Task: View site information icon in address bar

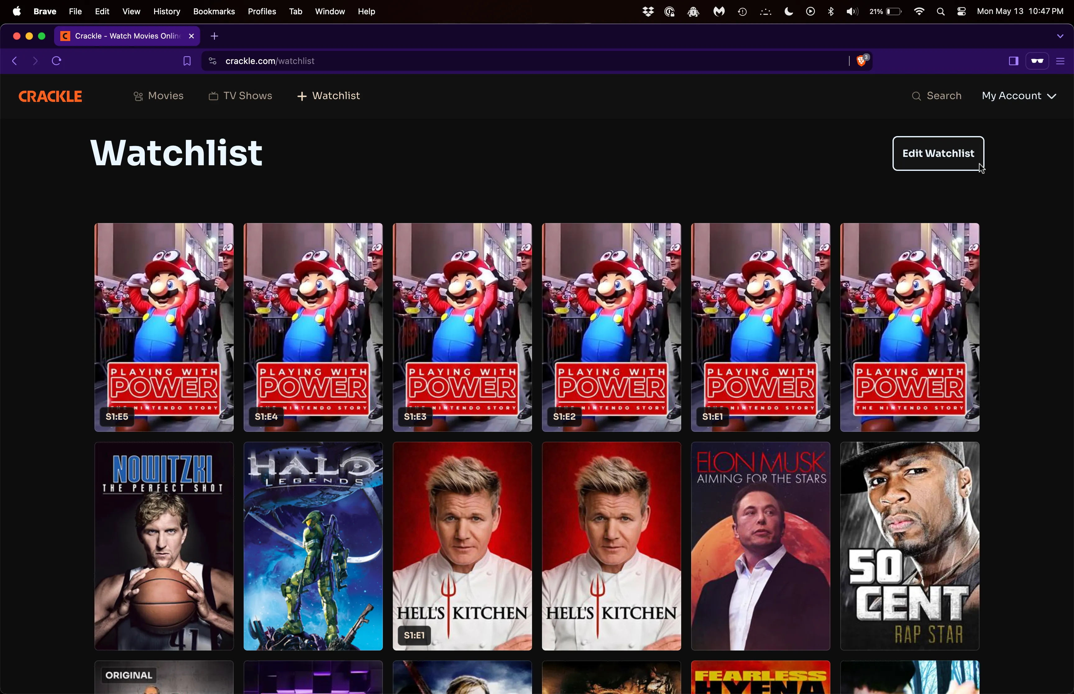Action: pyautogui.click(x=212, y=61)
